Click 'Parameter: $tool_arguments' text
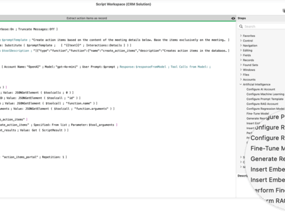Screen dimensions: 285x218 click(x=92, y=125)
